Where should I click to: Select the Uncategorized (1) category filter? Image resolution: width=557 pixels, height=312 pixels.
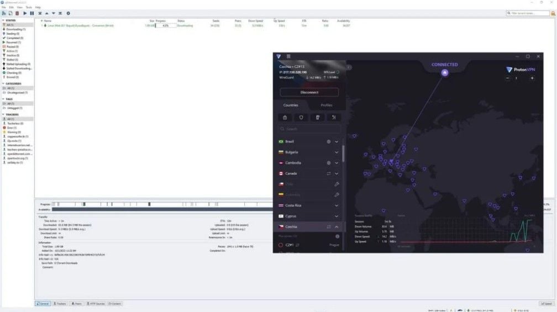(17, 93)
